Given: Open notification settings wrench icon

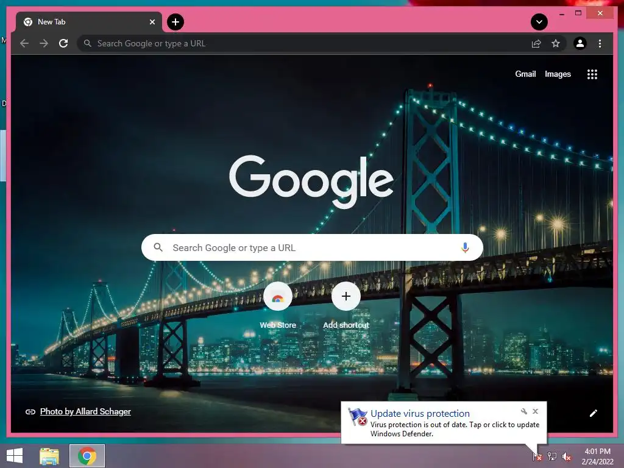Looking at the screenshot, I should pyautogui.click(x=524, y=411).
